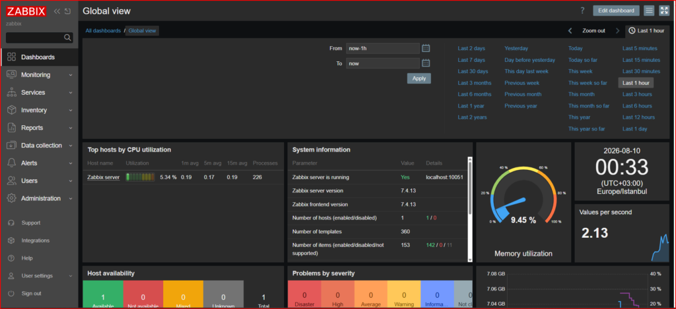Viewport: 676px width, 309px height.
Task: Focus the From time input field
Action: (383, 48)
